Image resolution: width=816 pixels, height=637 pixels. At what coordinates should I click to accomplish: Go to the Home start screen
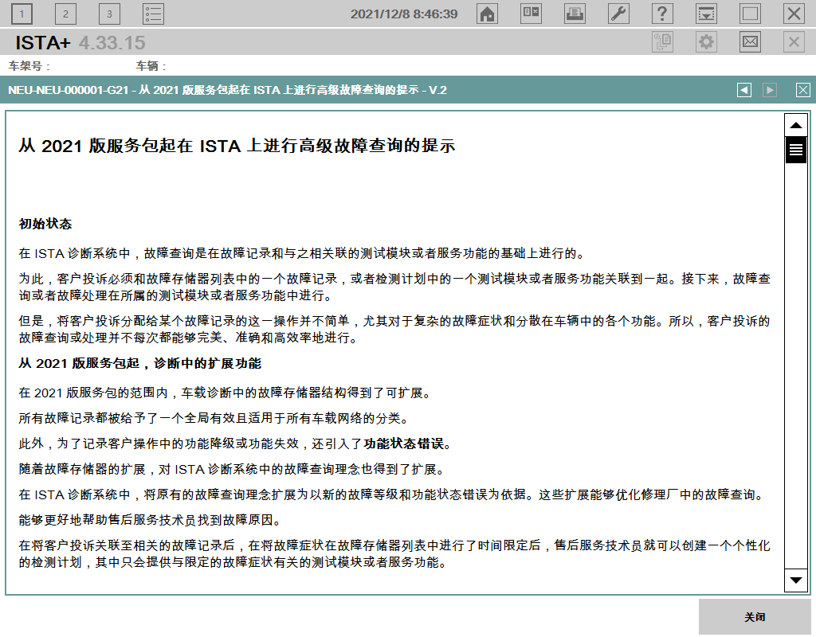point(487,14)
